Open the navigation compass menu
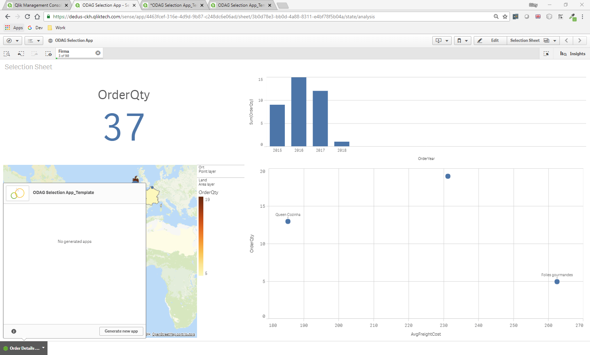The width and height of the screenshot is (590, 355). coord(13,40)
